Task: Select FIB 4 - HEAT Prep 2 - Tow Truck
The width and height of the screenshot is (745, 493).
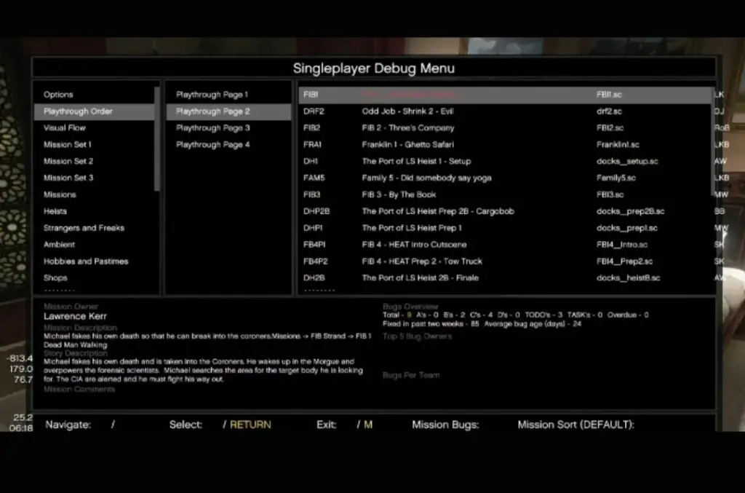Action: (422, 261)
